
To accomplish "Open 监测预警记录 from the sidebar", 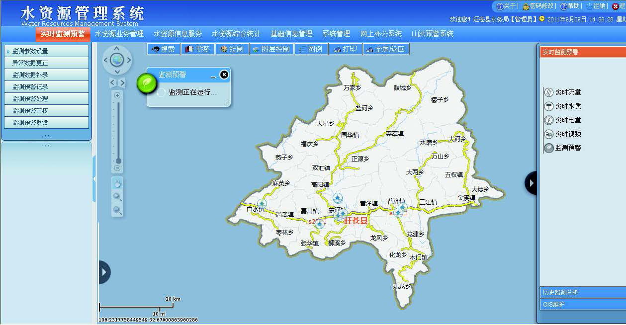I will (x=46, y=87).
